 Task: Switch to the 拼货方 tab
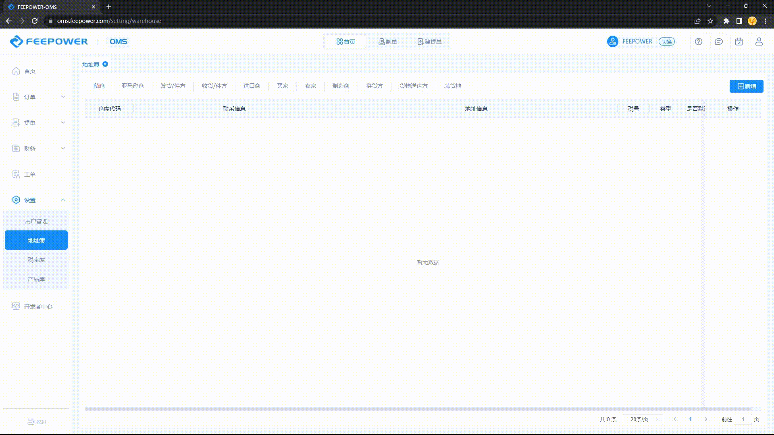tap(375, 86)
